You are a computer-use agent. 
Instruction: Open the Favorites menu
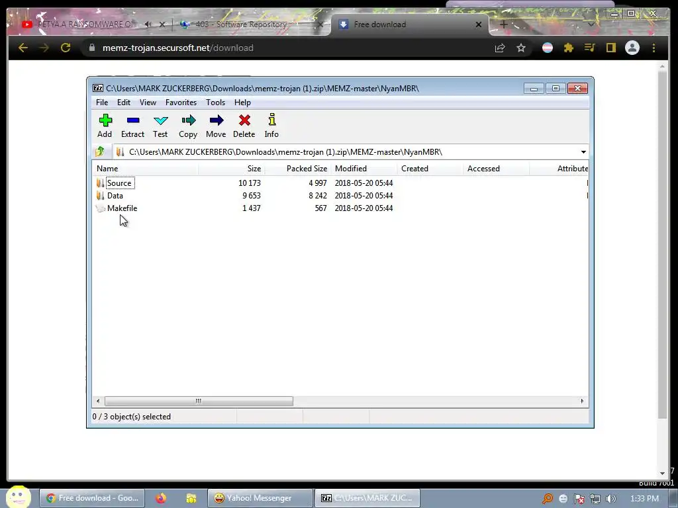[x=181, y=103]
